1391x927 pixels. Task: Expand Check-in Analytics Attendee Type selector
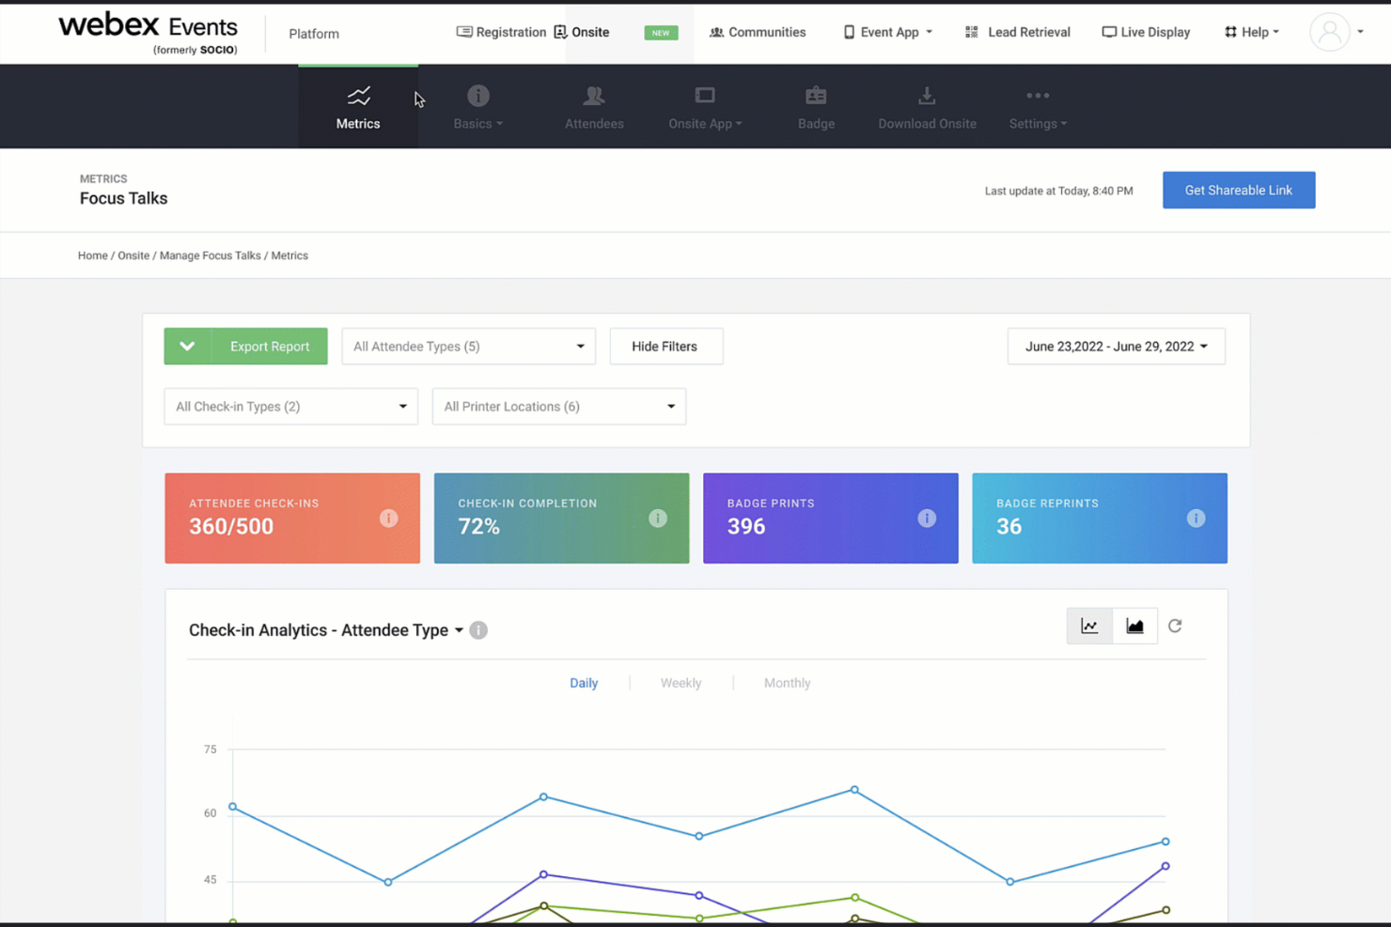coord(326,630)
